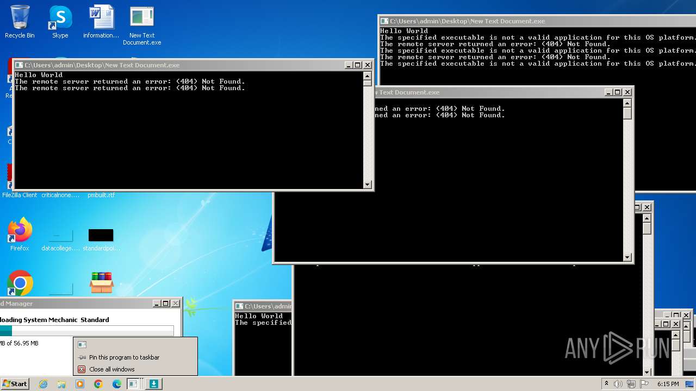Show hidden tray icons
This screenshot has height=391, width=696.
click(606, 383)
